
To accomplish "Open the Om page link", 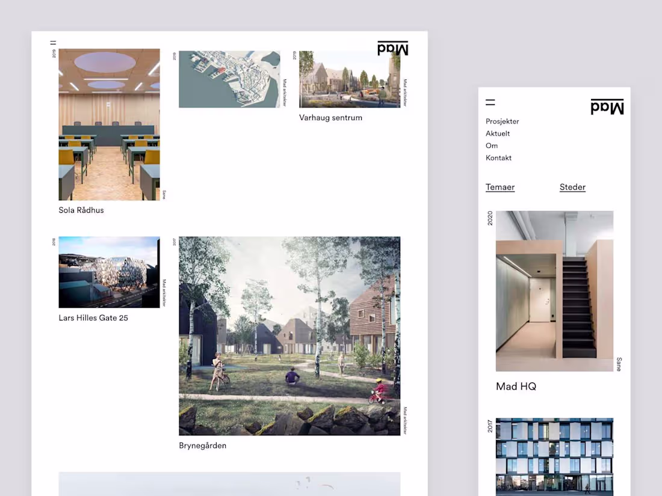I will pos(492,145).
